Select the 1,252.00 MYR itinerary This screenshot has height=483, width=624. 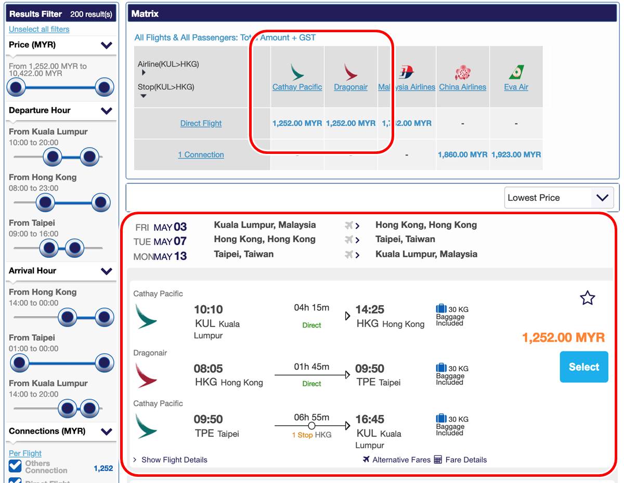click(x=584, y=367)
